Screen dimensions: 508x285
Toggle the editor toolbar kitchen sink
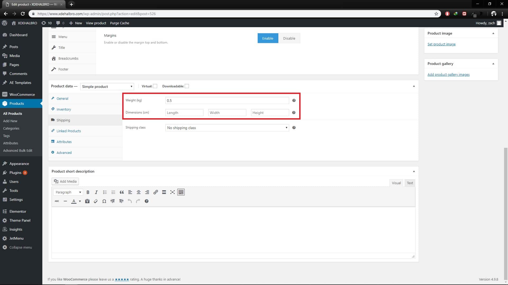point(181,192)
